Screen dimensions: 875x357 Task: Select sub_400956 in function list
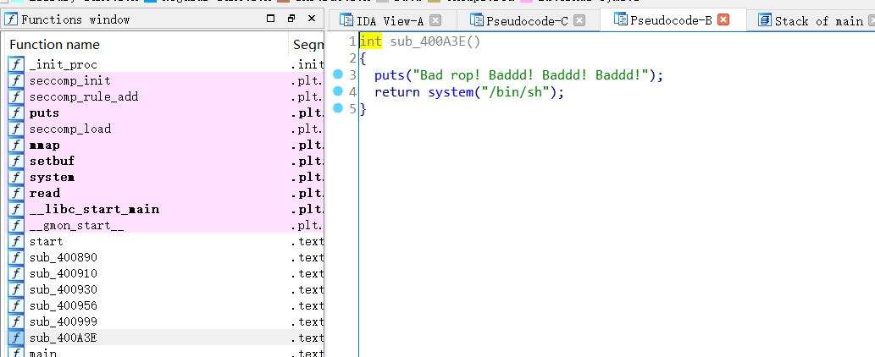[165, 305]
